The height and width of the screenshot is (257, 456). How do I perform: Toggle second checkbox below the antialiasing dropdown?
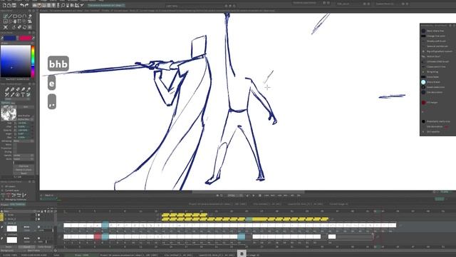click(x=15, y=148)
